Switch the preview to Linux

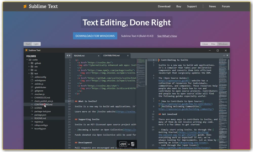[205, 44]
